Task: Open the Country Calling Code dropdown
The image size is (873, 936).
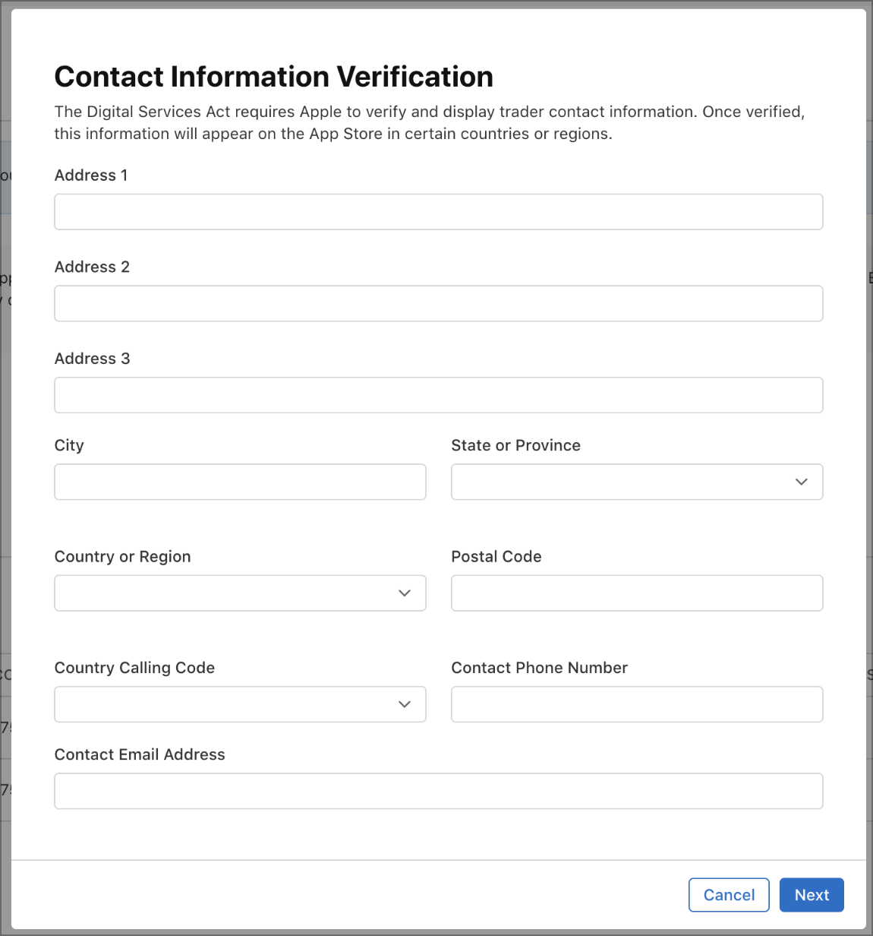Action: 240,704
